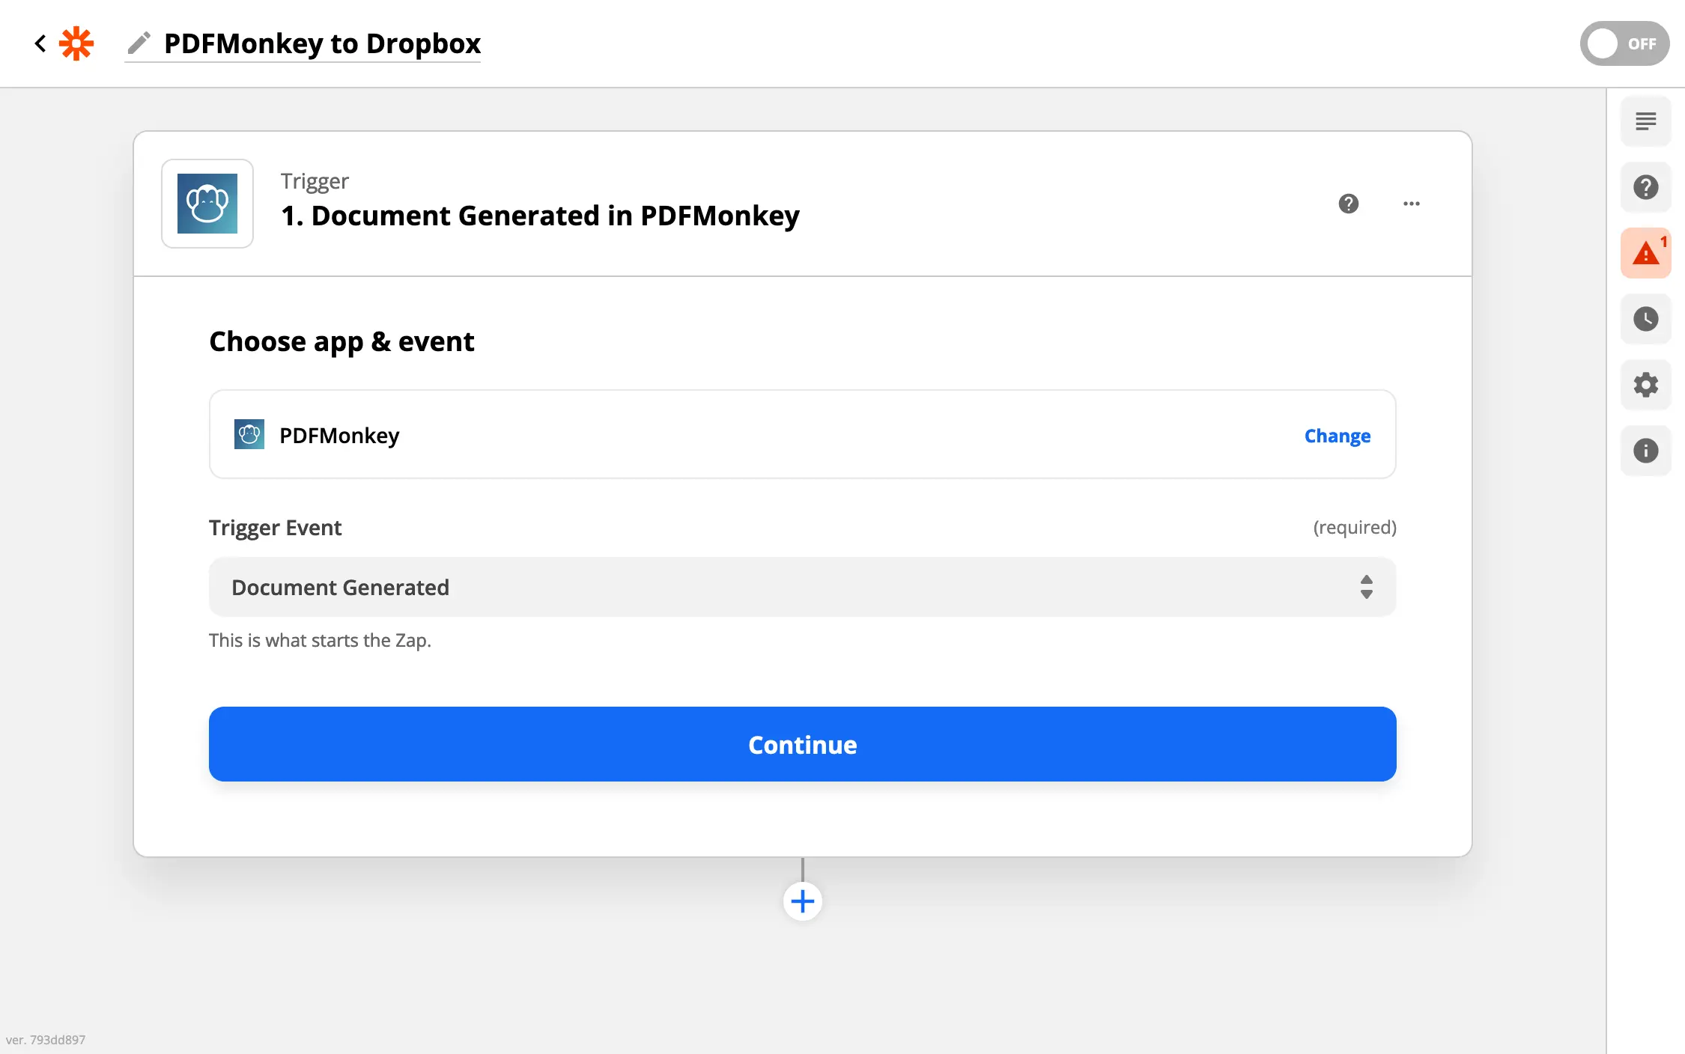
Task: Open the Zap history clock icon
Action: coord(1645,318)
